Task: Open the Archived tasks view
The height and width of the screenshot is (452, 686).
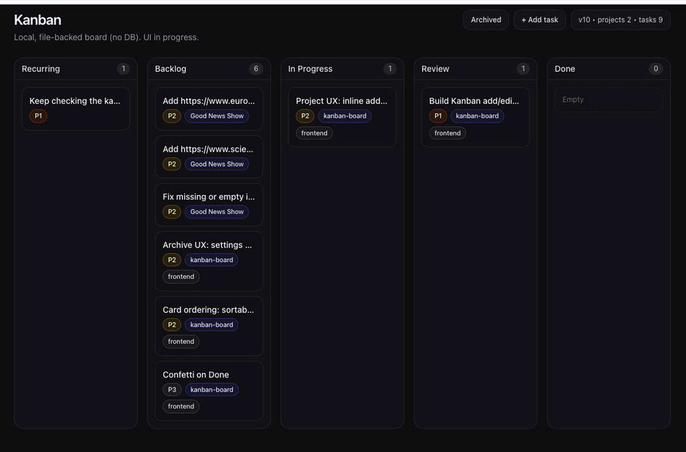Action: pos(485,20)
